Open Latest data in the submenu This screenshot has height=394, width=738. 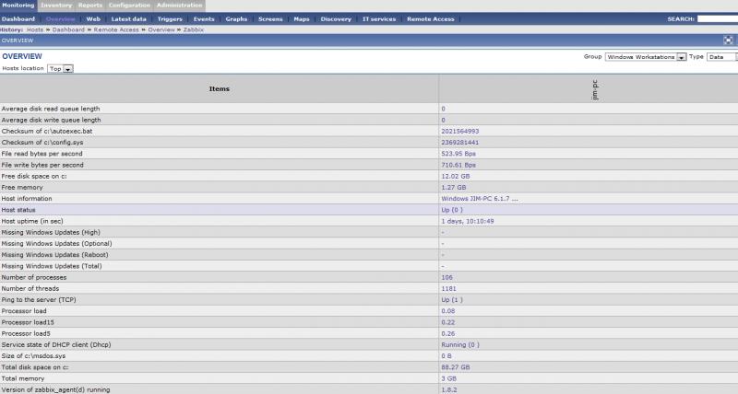click(x=128, y=19)
